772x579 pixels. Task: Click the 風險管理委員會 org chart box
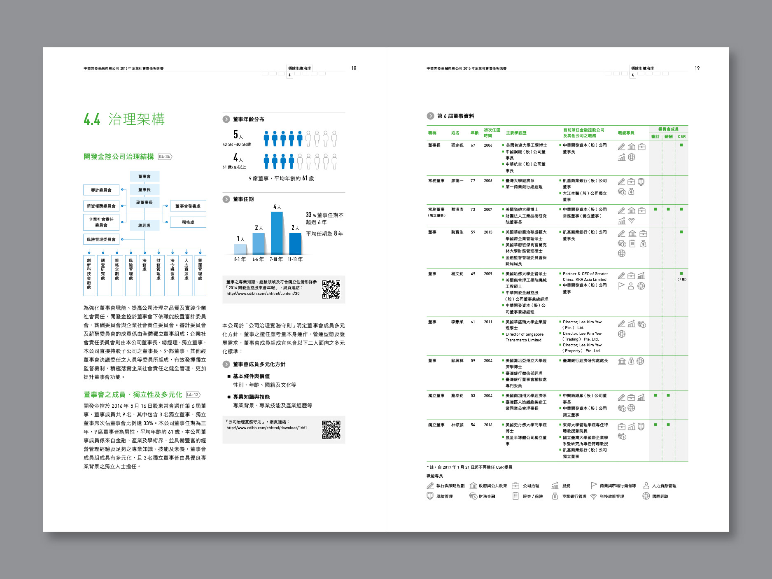[101, 239]
